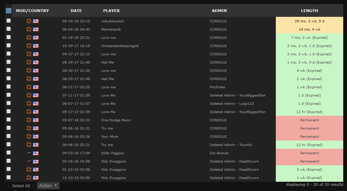Toggle the select-all checkbox in the table header
The width and height of the screenshot is (347, 191).
click(9, 11)
